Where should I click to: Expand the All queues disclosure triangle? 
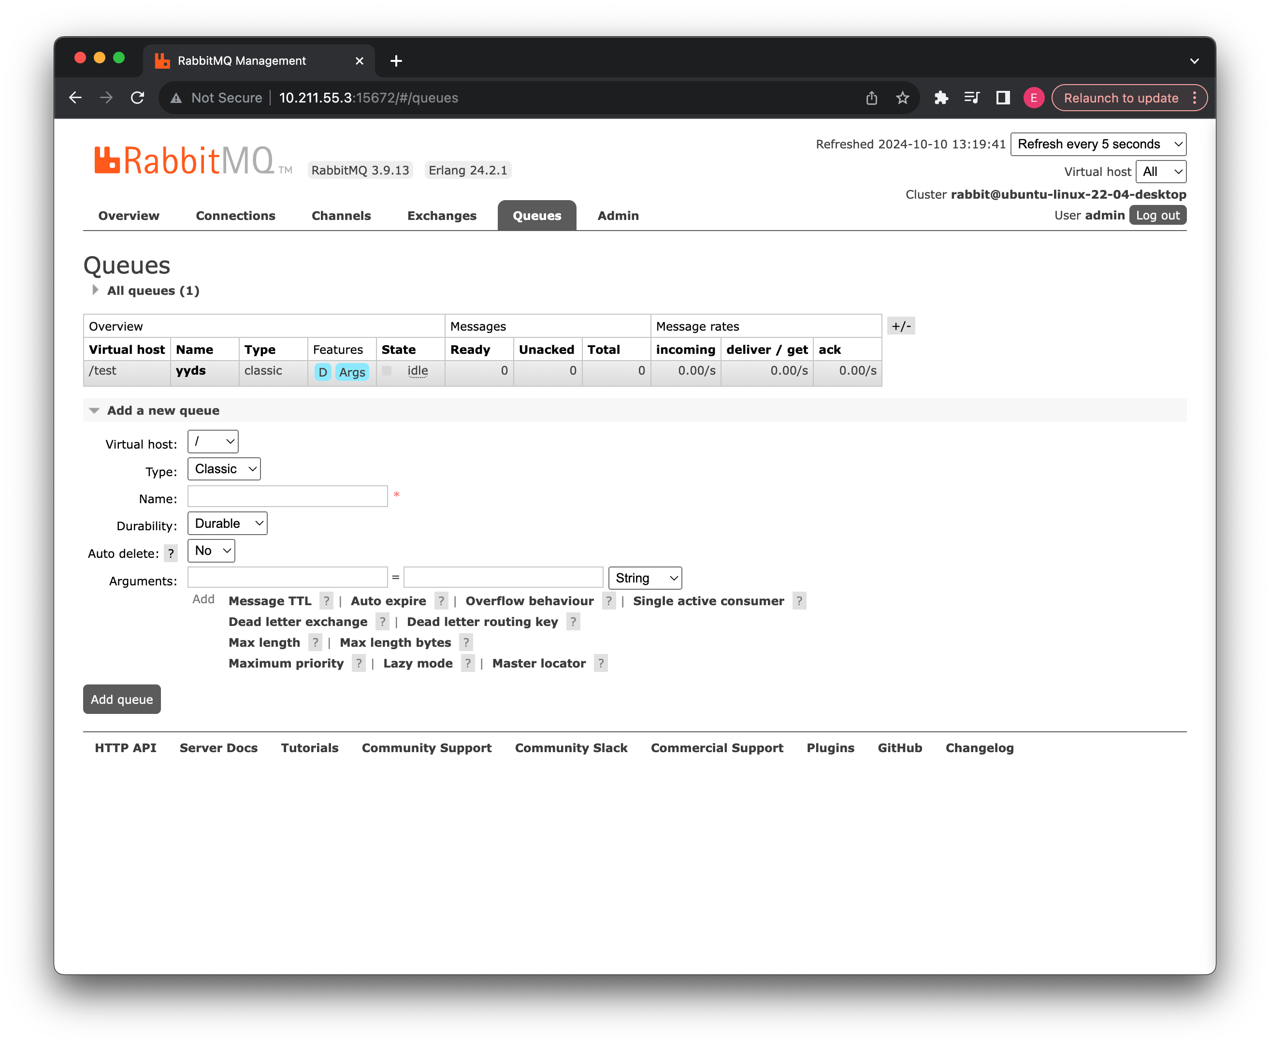[95, 290]
